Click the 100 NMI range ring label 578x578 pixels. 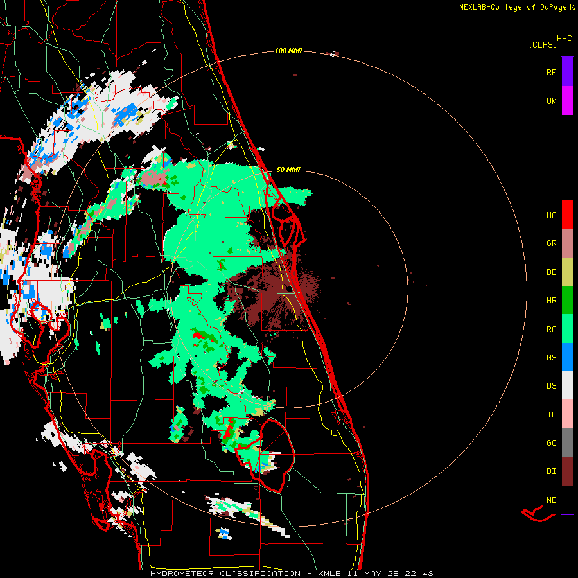288,51
